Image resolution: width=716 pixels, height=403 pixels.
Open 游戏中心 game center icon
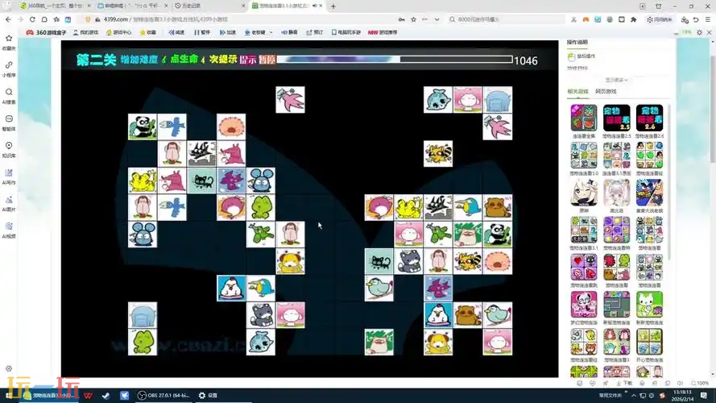(x=118, y=32)
